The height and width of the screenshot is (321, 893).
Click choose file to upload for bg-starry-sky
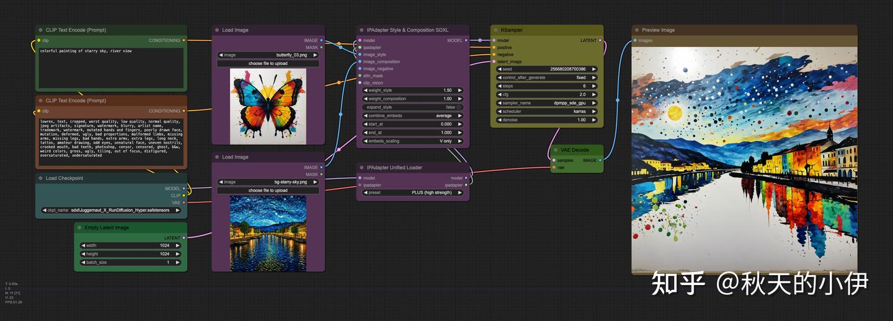coord(268,190)
